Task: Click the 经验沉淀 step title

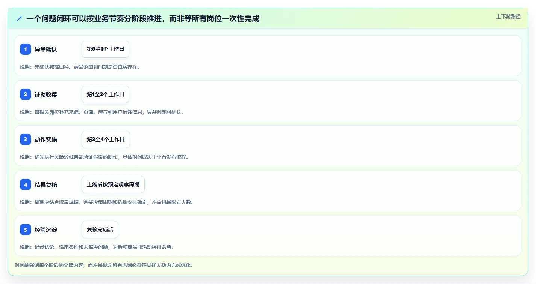Action: click(x=46, y=230)
